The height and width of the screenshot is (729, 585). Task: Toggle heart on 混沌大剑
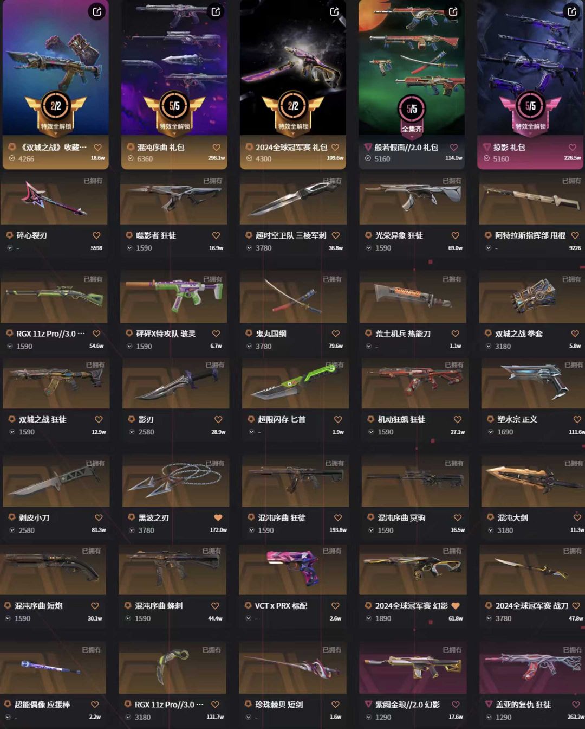point(577,517)
